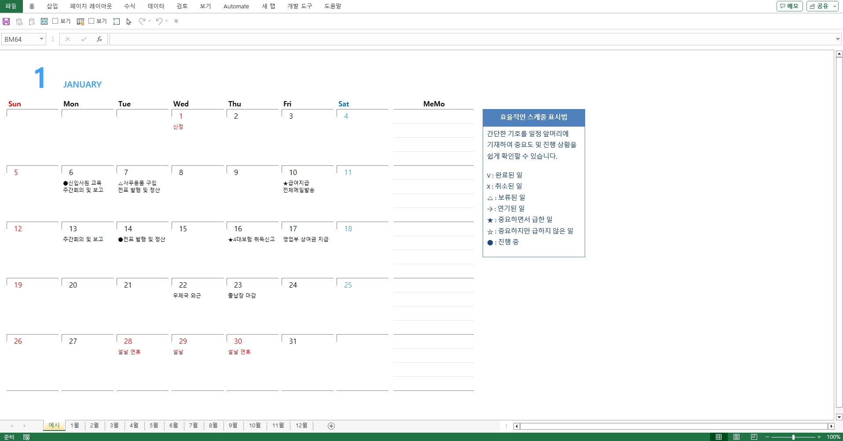
Task: Click the Insert Function fx icon
Action: coord(99,39)
